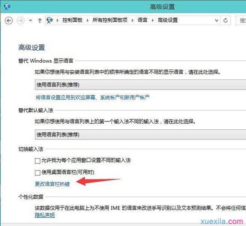The image size is (246, 226).
Task: Open the display language dropdown under 替代 Windows 显示语言
Action: click(x=140, y=85)
